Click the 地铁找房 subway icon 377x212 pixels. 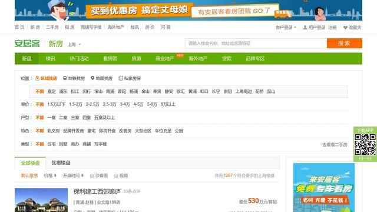(65, 78)
